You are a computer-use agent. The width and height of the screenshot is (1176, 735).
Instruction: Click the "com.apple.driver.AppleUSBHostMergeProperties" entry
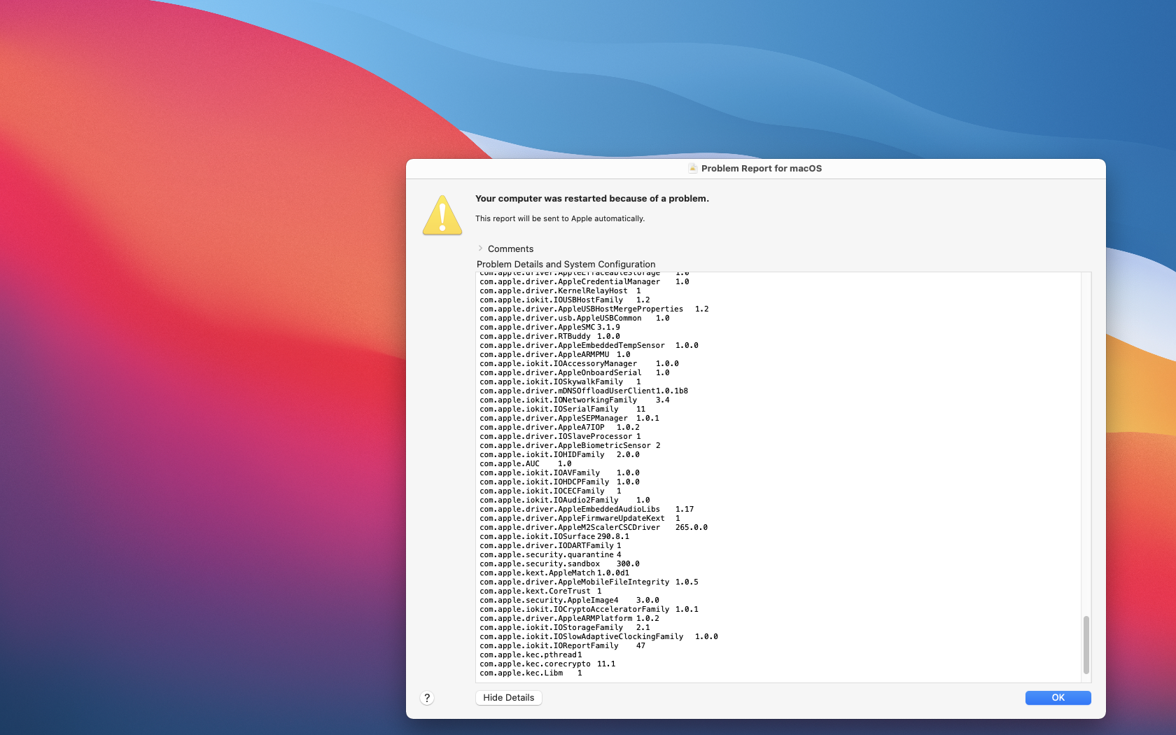pos(594,309)
